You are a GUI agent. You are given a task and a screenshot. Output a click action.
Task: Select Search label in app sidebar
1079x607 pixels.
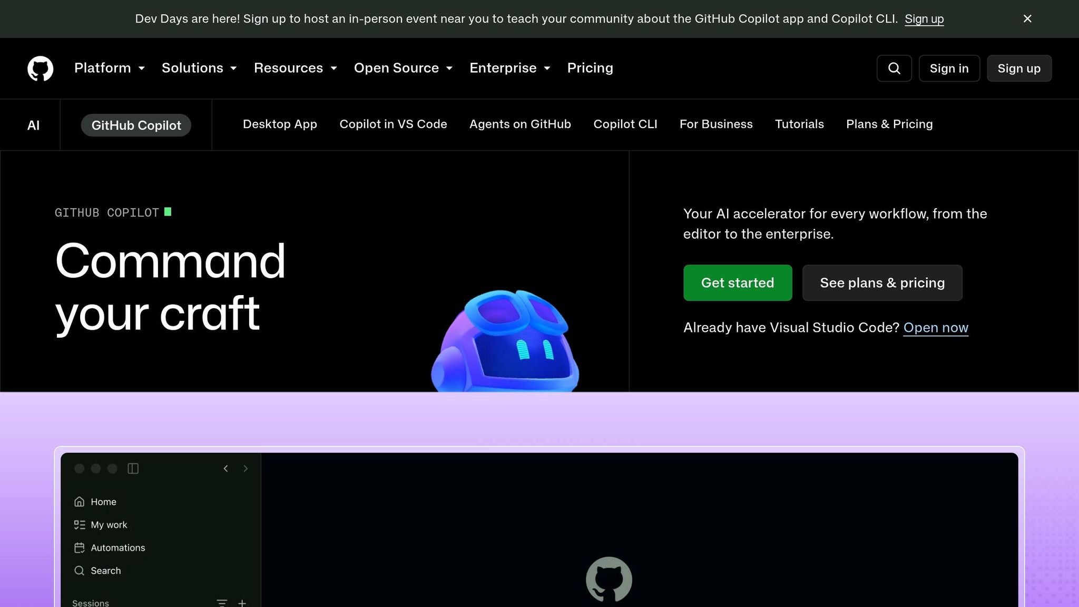[x=106, y=571]
